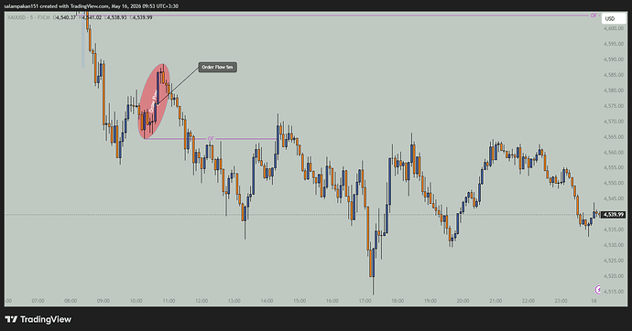Click the 4,580.00 price axis label
632x331 pixels.
click(x=614, y=91)
